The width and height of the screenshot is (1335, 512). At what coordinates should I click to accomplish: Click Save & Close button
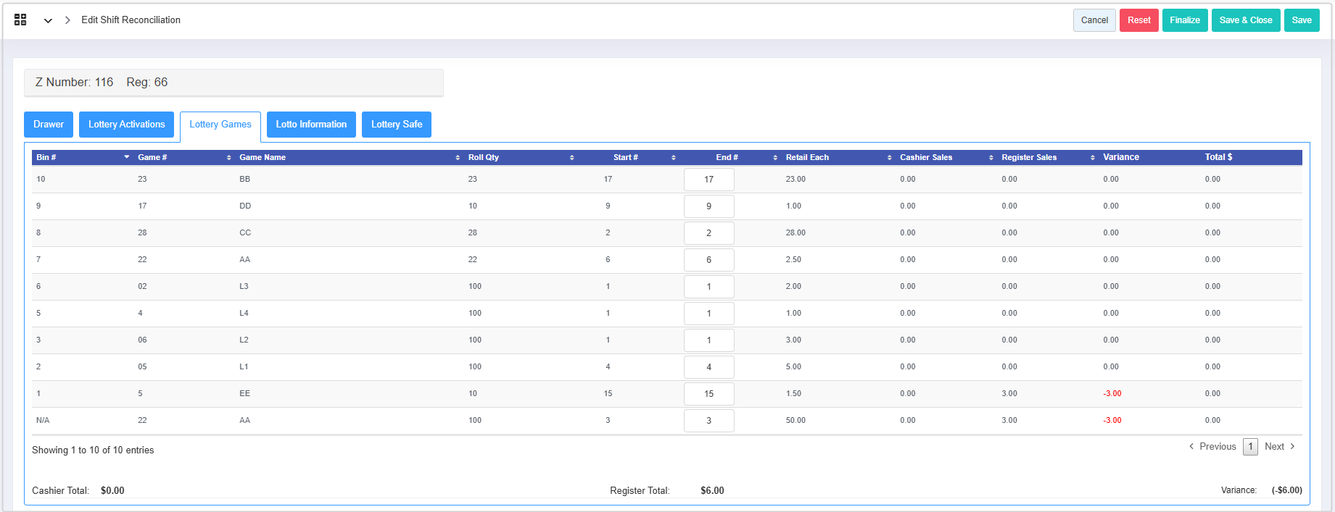[1245, 20]
